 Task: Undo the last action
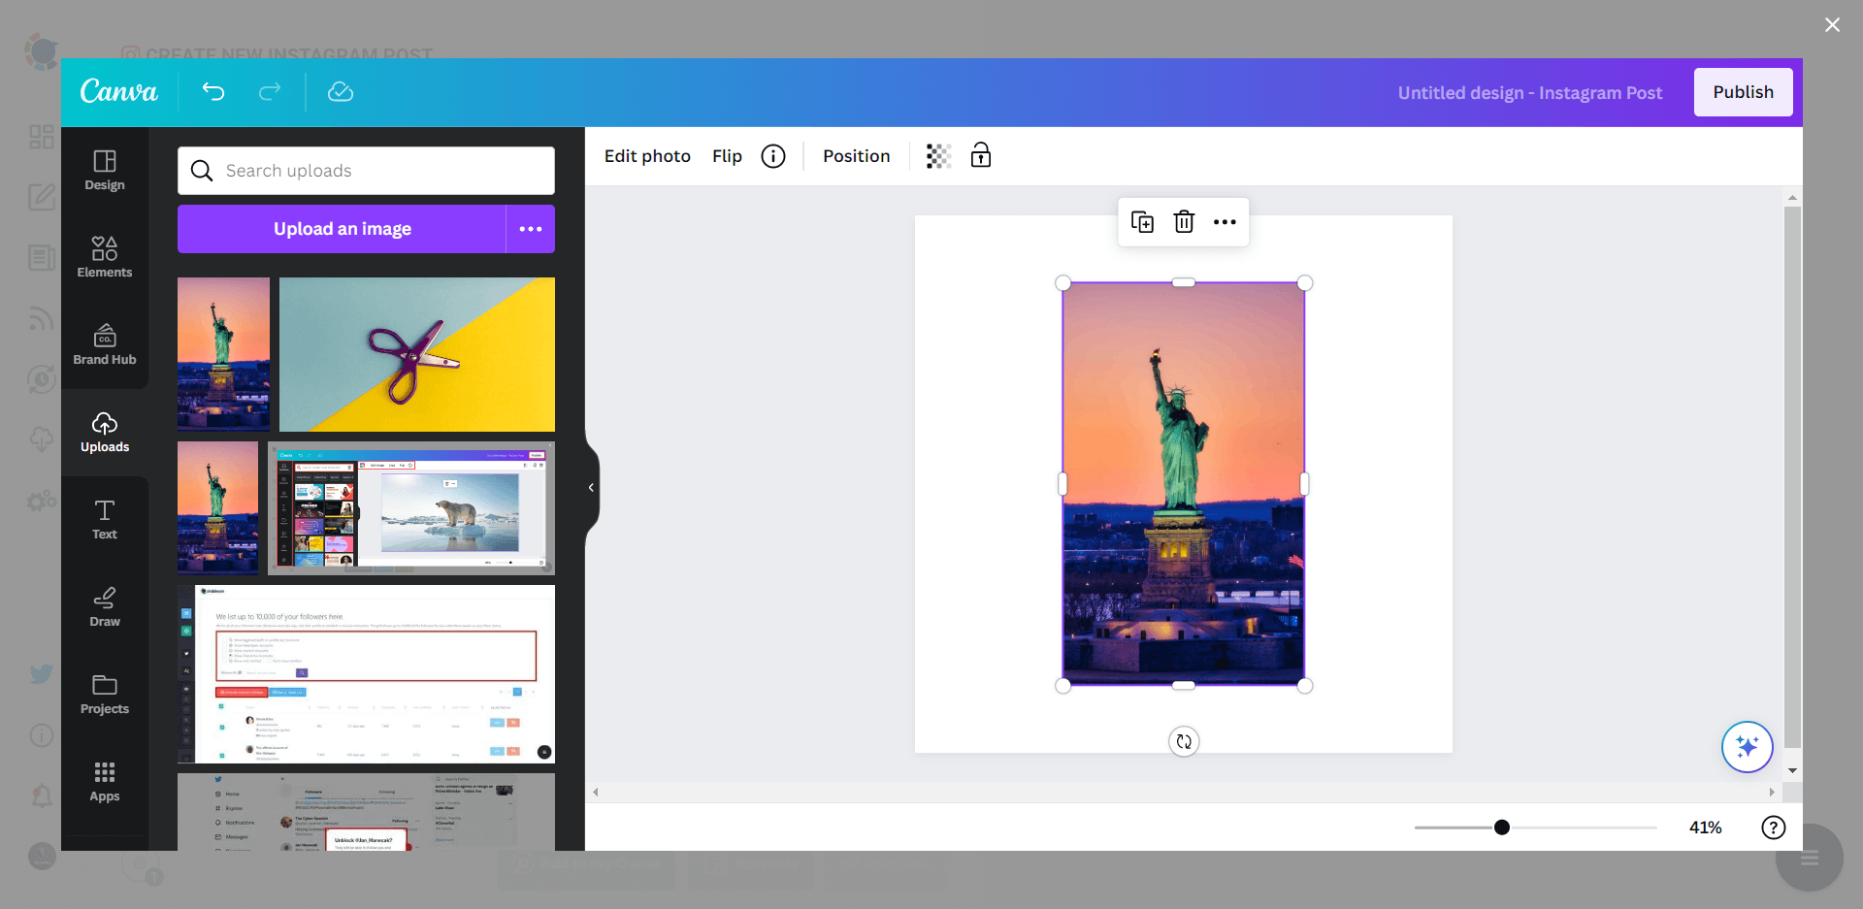tap(213, 92)
